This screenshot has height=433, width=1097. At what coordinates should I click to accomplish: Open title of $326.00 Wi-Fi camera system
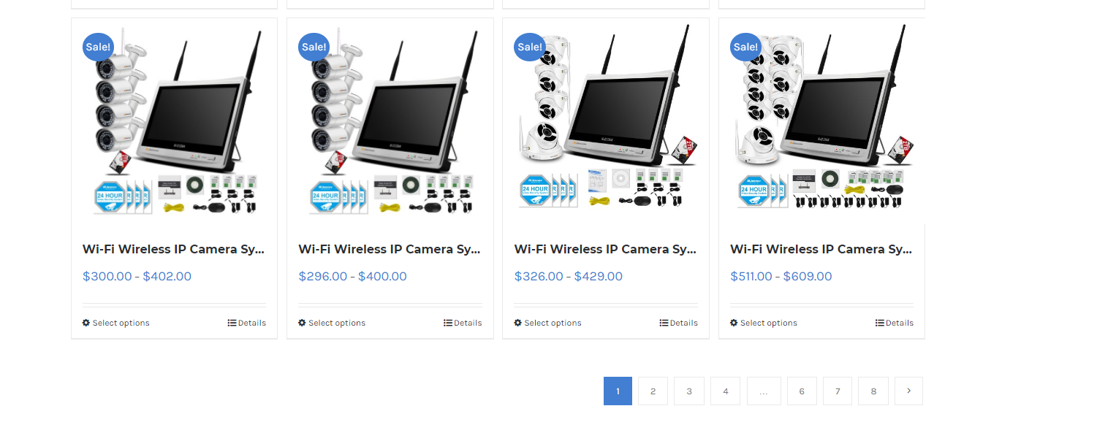(x=605, y=249)
